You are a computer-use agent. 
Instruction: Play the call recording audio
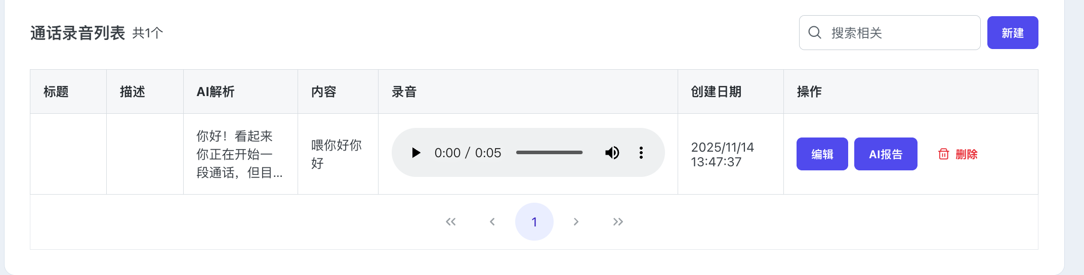[416, 153]
